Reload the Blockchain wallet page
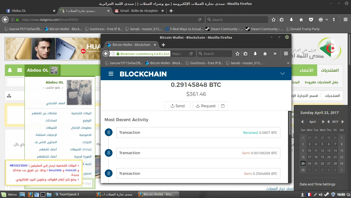351x198 pixels. (x=191, y=54)
